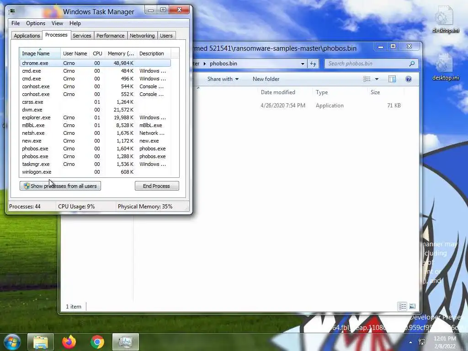Select conhost.exe process using 544 K
Viewport: 468px width, 351px height.
(95, 86)
